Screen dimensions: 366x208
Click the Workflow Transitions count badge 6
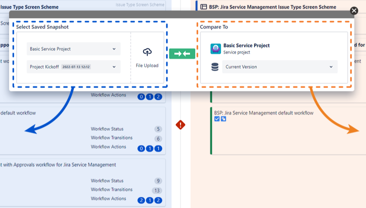point(158,139)
